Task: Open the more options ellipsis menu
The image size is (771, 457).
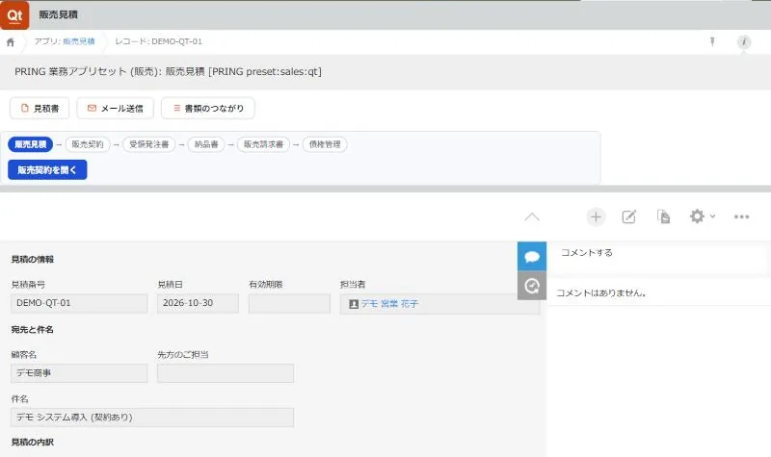Action: 741,216
